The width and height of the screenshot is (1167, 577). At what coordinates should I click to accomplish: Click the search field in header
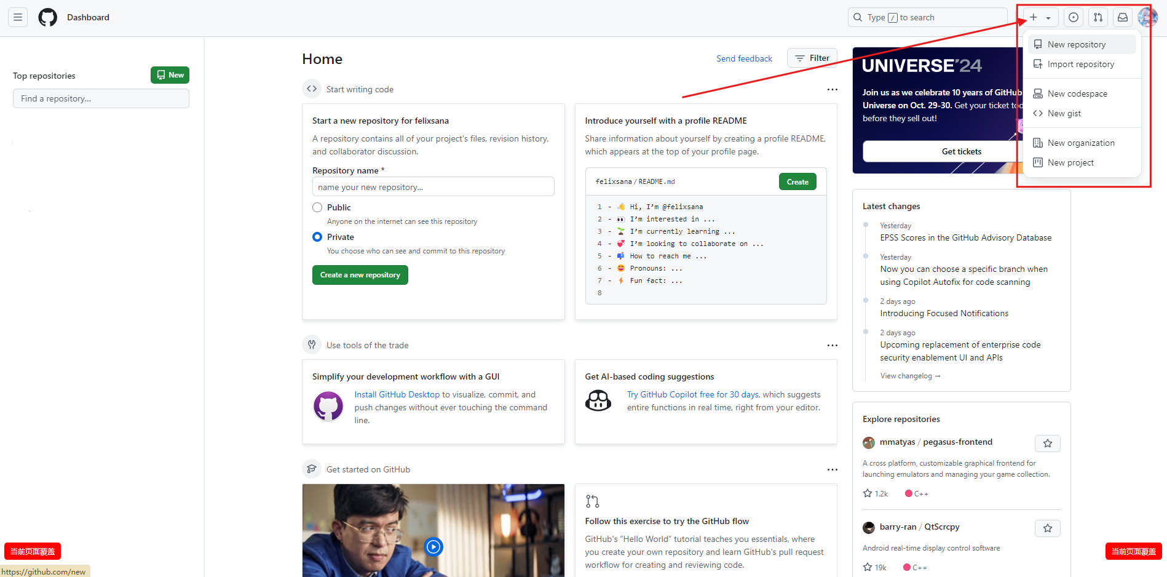coord(927,17)
